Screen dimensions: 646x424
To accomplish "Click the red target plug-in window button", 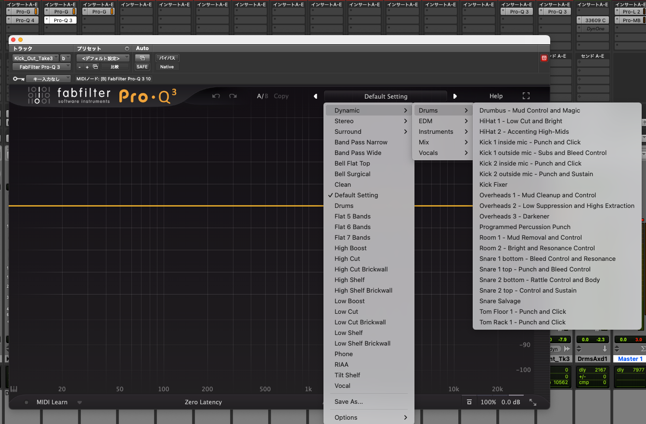I will [544, 58].
